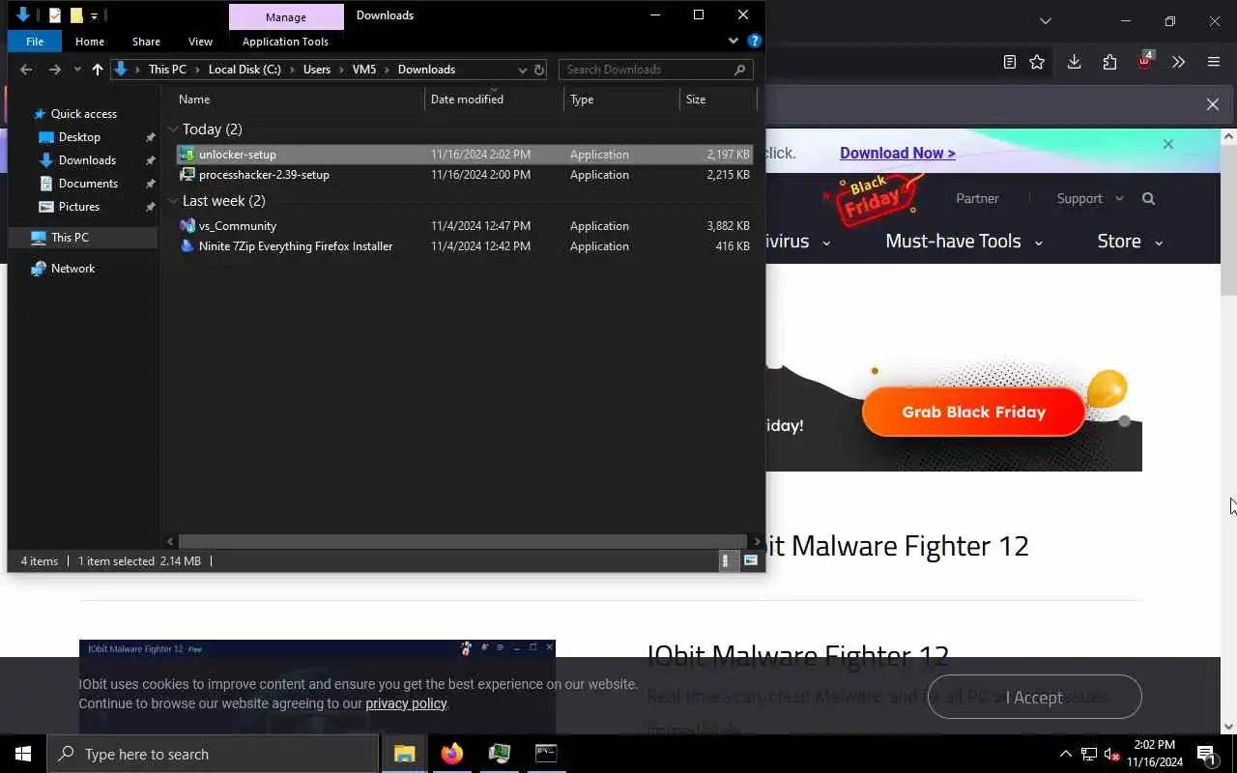Image resolution: width=1237 pixels, height=773 pixels.
Task: Open Firefox list all tabs arrow
Action: 1045,20
